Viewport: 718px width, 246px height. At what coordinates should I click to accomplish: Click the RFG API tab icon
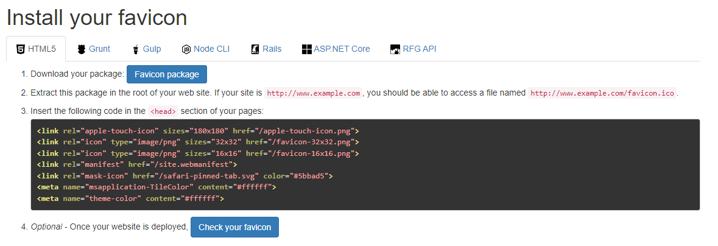coord(395,49)
